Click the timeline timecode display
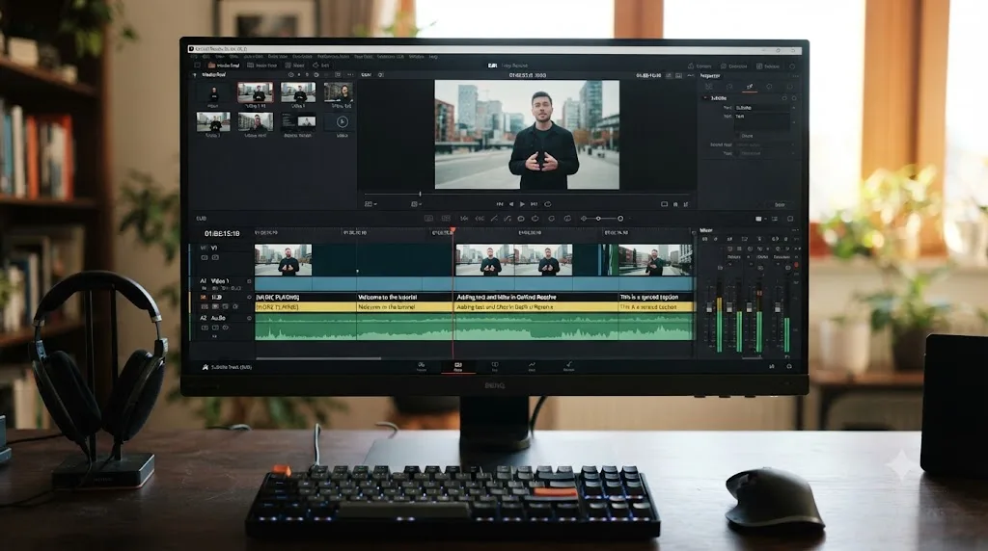 pyautogui.click(x=222, y=233)
